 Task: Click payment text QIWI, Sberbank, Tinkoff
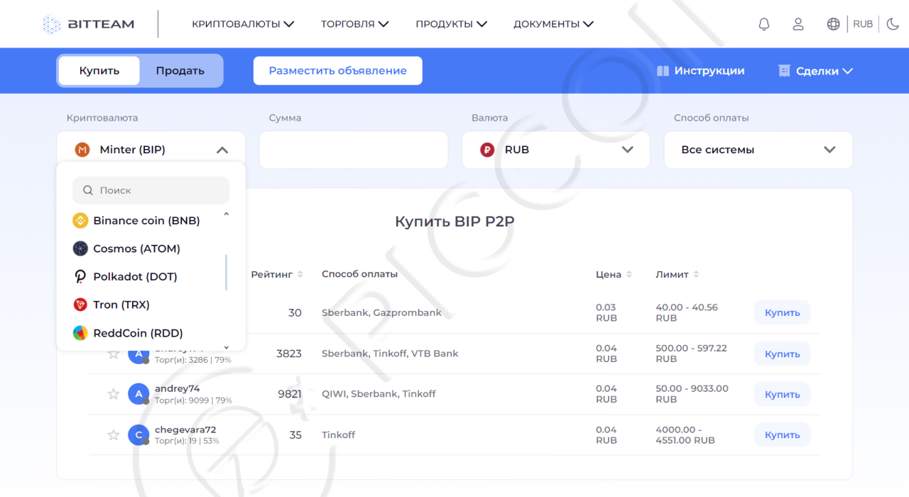(379, 394)
